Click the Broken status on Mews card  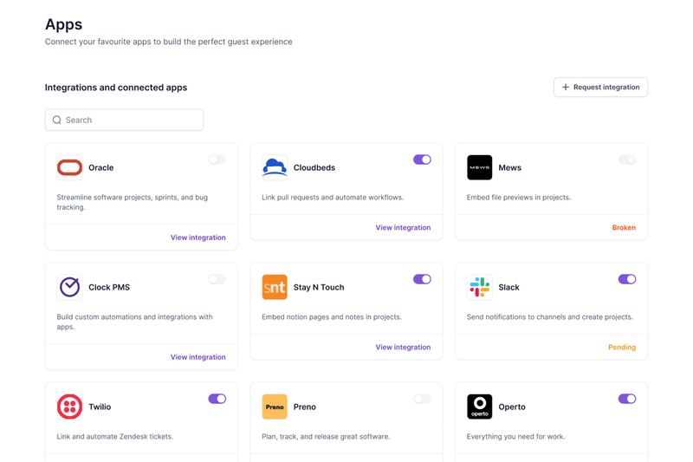tap(624, 228)
